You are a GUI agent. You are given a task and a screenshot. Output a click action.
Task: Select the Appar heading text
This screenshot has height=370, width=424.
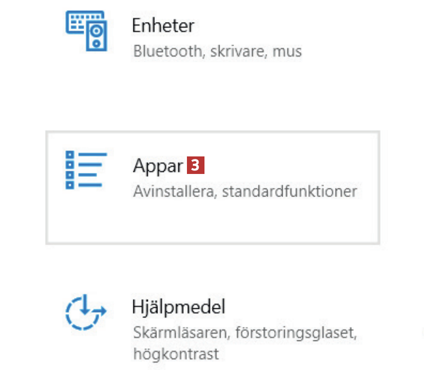[158, 166]
